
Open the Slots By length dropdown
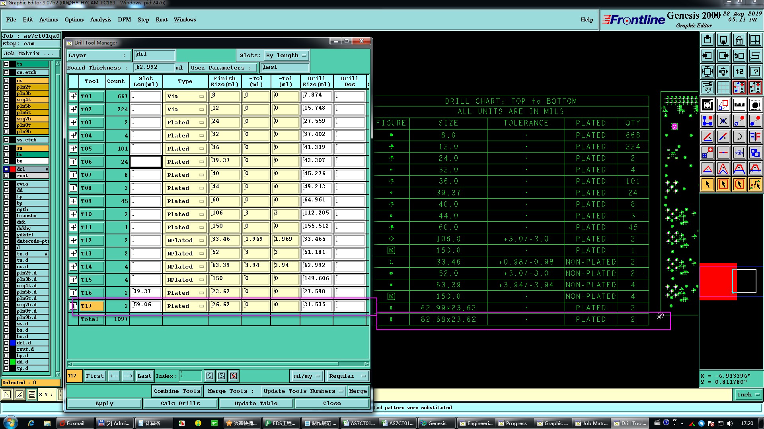(x=286, y=56)
